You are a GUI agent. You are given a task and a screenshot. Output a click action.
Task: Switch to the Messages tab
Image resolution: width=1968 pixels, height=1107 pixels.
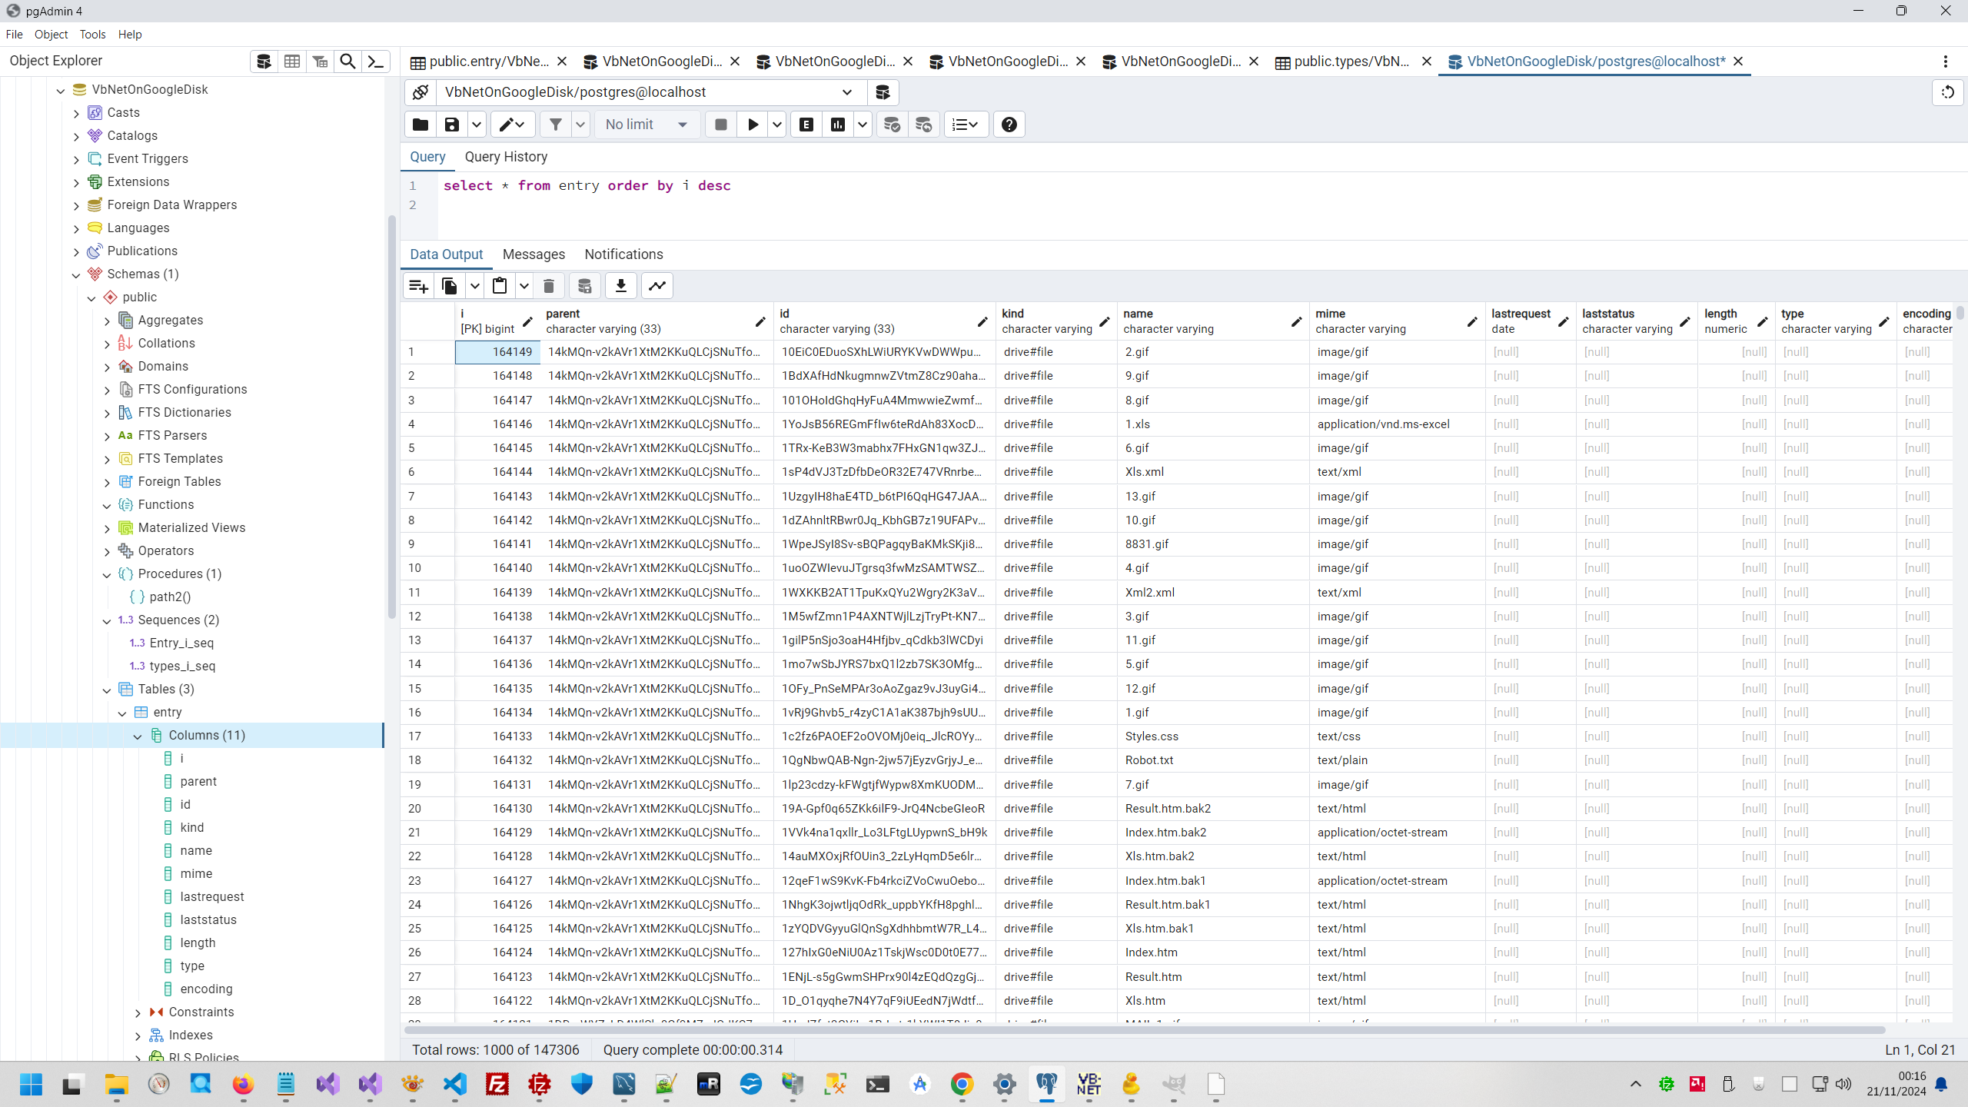coord(534,254)
